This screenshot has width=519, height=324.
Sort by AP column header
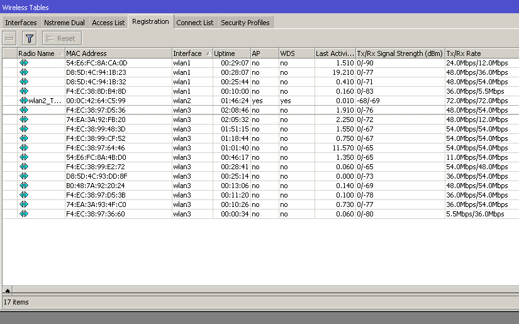click(265, 53)
